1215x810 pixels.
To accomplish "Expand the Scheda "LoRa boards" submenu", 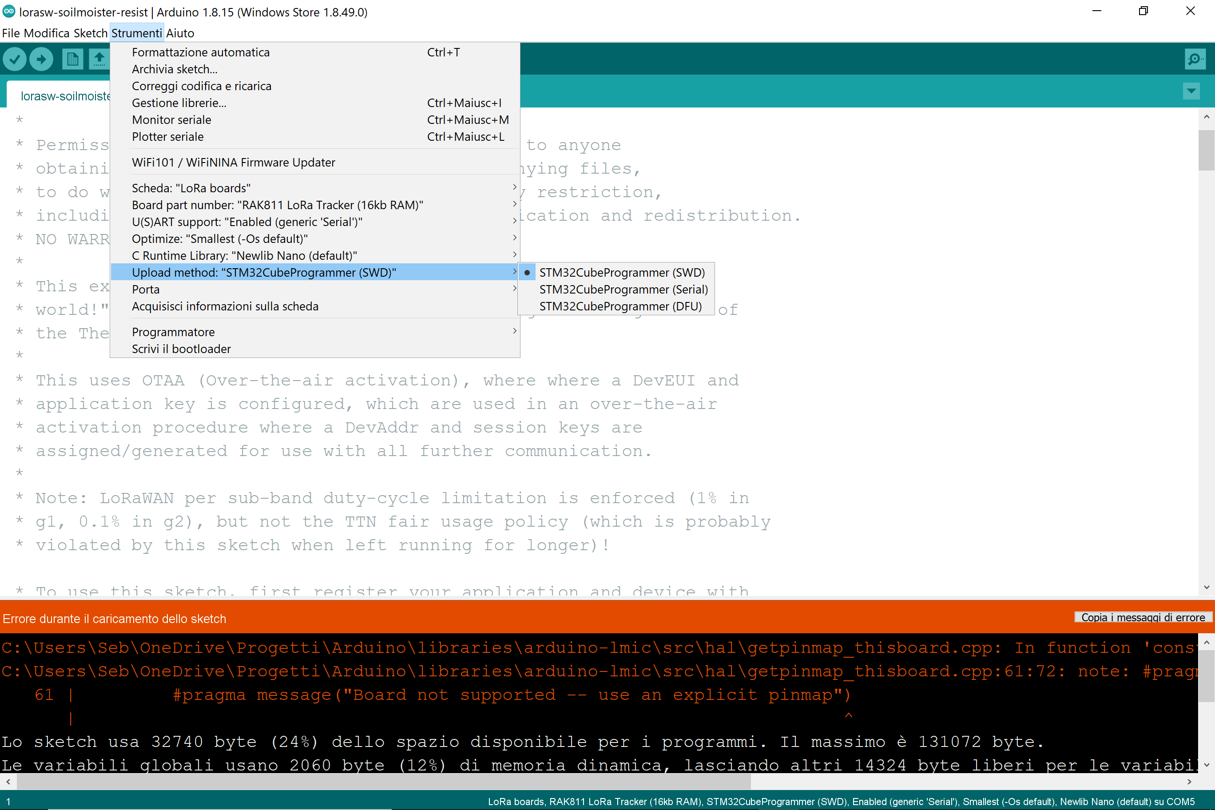I will click(315, 188).
